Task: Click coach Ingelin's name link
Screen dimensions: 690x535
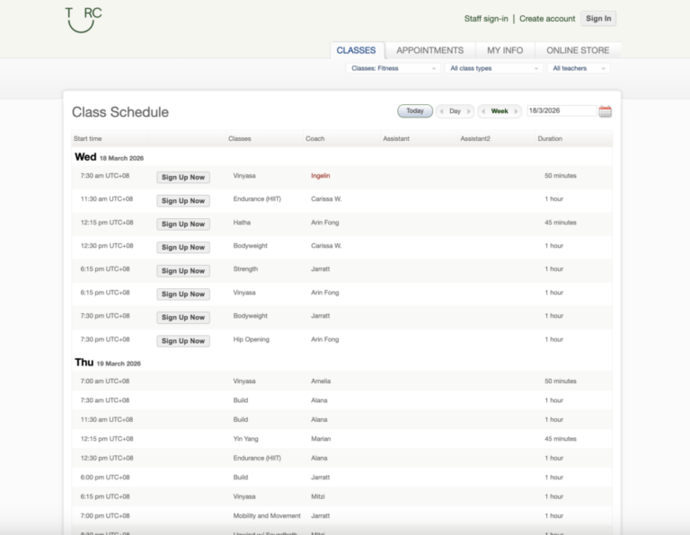Action: tap(320, 176)
